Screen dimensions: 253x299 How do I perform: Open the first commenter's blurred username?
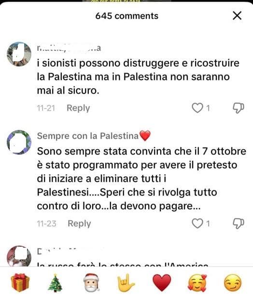click(69, 48)
